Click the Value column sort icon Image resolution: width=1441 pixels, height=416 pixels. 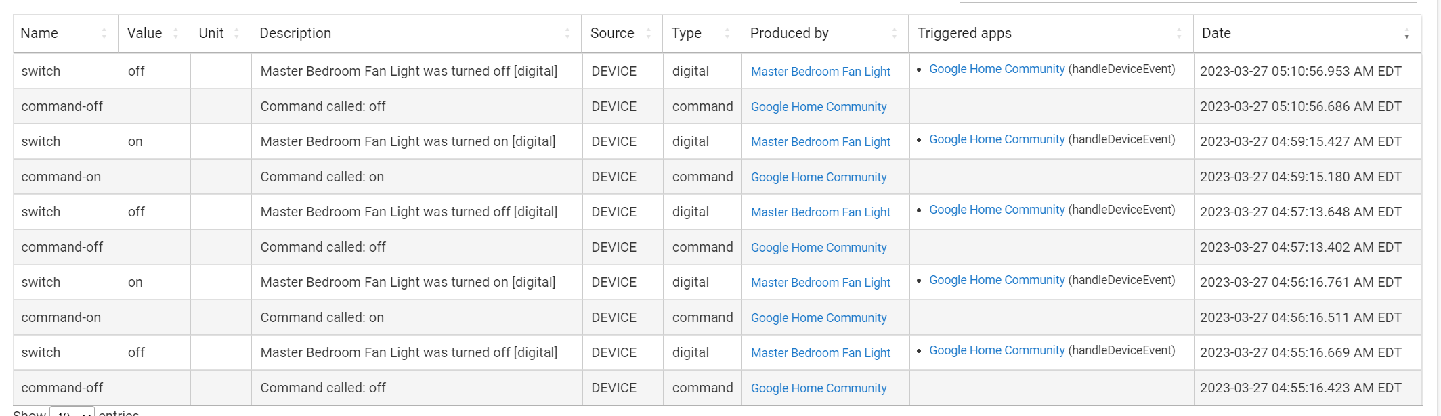click(x=175, y=33)
